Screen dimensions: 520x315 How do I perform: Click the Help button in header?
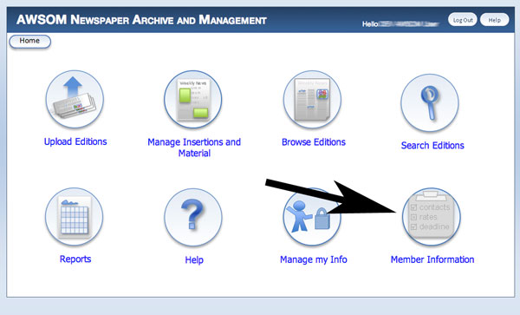pos(495,20)
